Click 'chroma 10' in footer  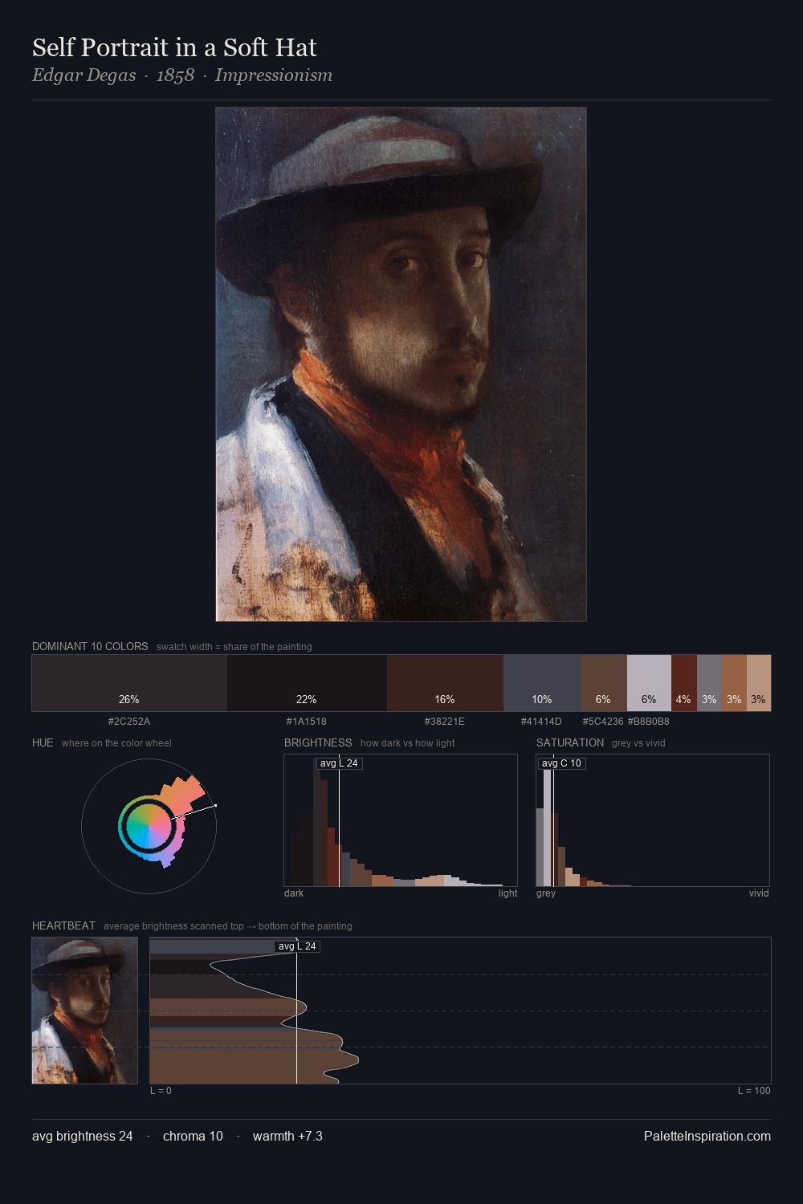pyautogui.click(x=193, y=1136)
